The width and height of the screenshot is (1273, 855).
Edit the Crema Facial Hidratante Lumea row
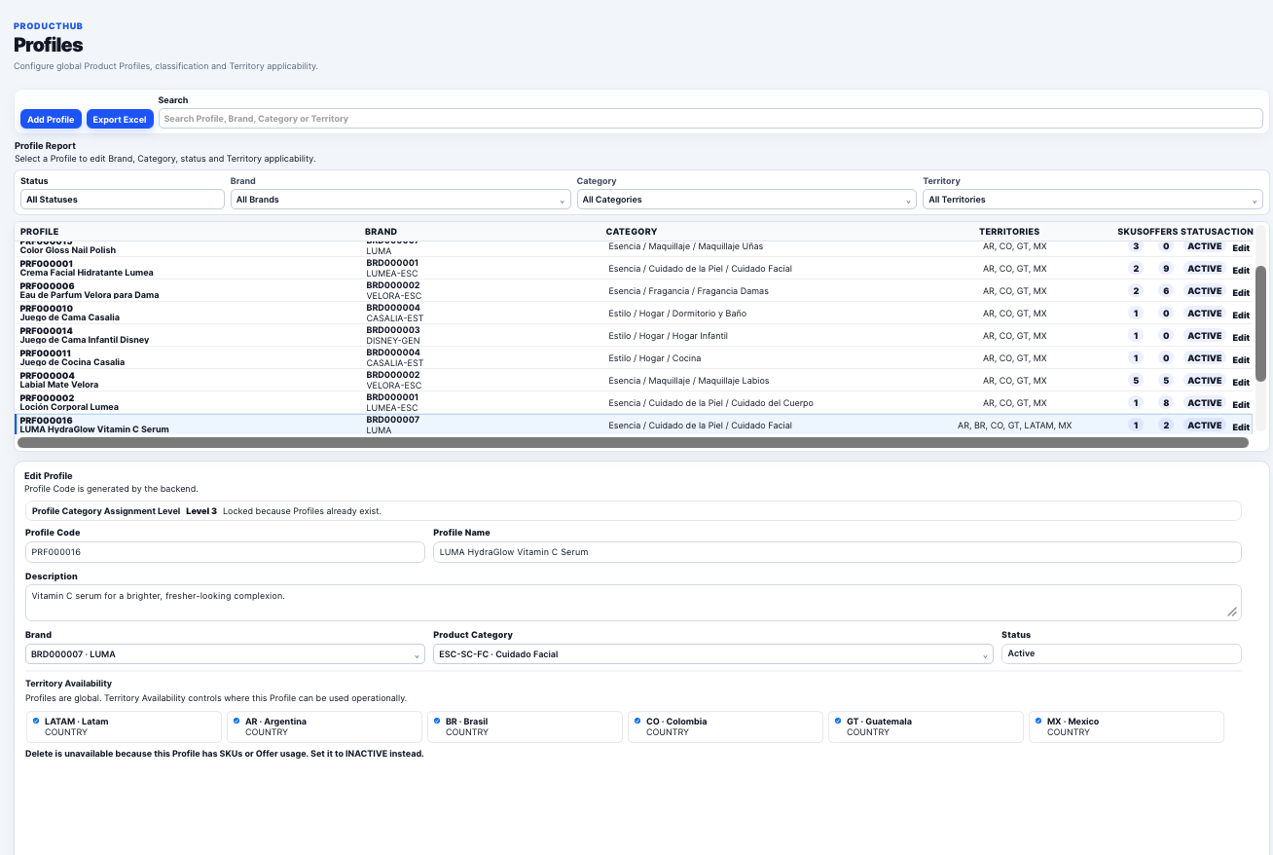coord(1241,270)
